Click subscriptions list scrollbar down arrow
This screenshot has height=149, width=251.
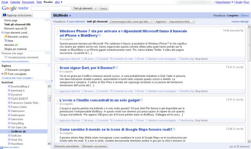pos(49,143)
